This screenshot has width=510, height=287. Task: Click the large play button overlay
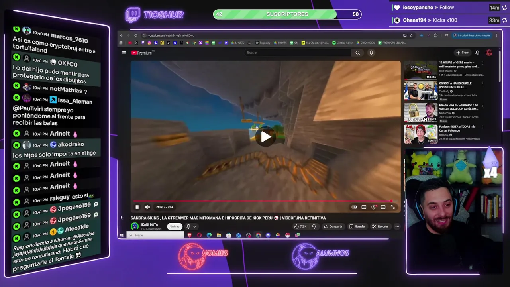266,137
